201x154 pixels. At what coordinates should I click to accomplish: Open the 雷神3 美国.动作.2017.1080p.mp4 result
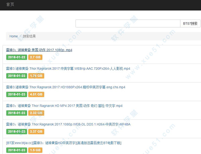[x=39, y=50]
